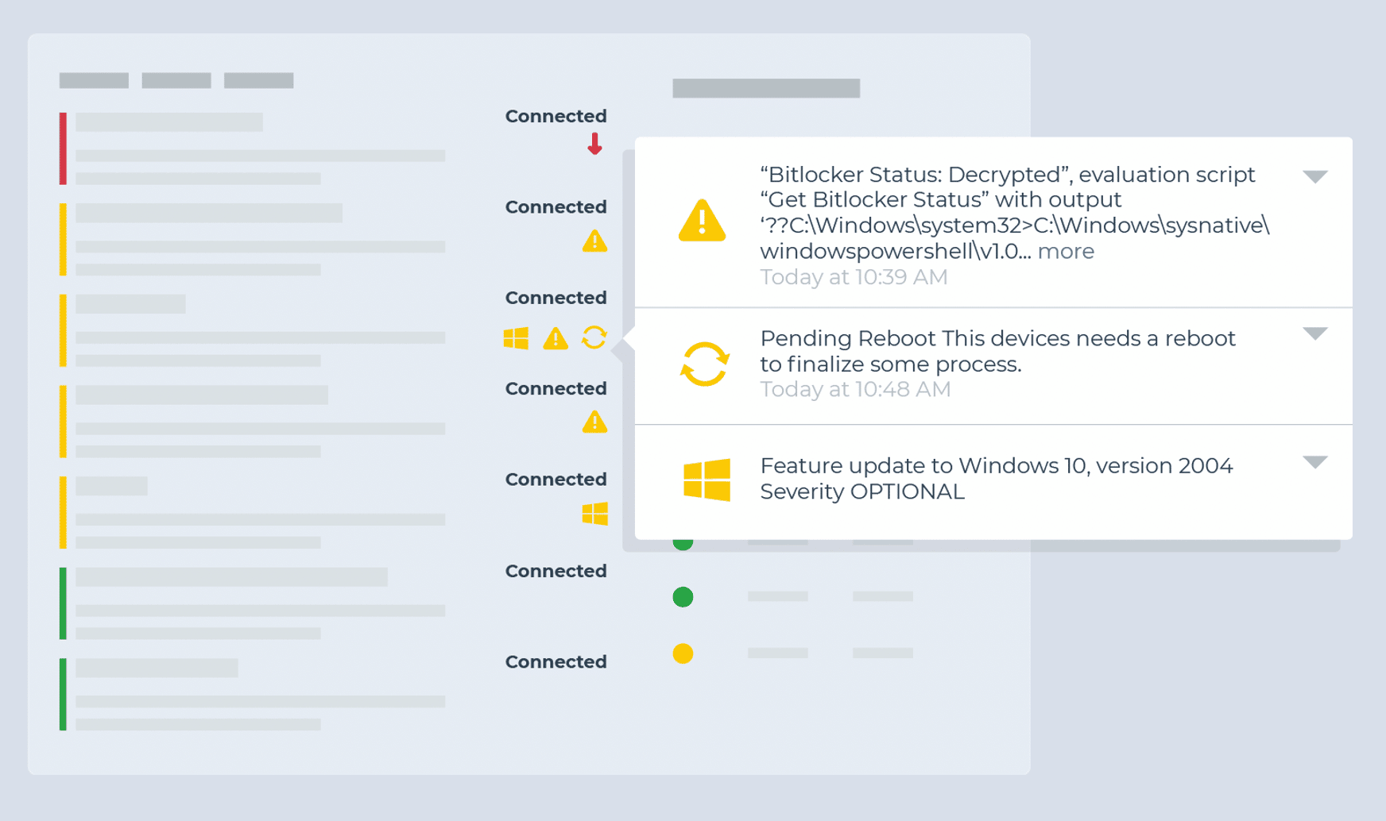The width and height of the screenshot is (1386, 821).
Task: Click the green status dot above the yellow dot
Action: [x=683, y=597]
